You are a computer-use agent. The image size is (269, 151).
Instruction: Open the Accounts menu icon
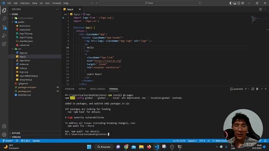point(4,126)
